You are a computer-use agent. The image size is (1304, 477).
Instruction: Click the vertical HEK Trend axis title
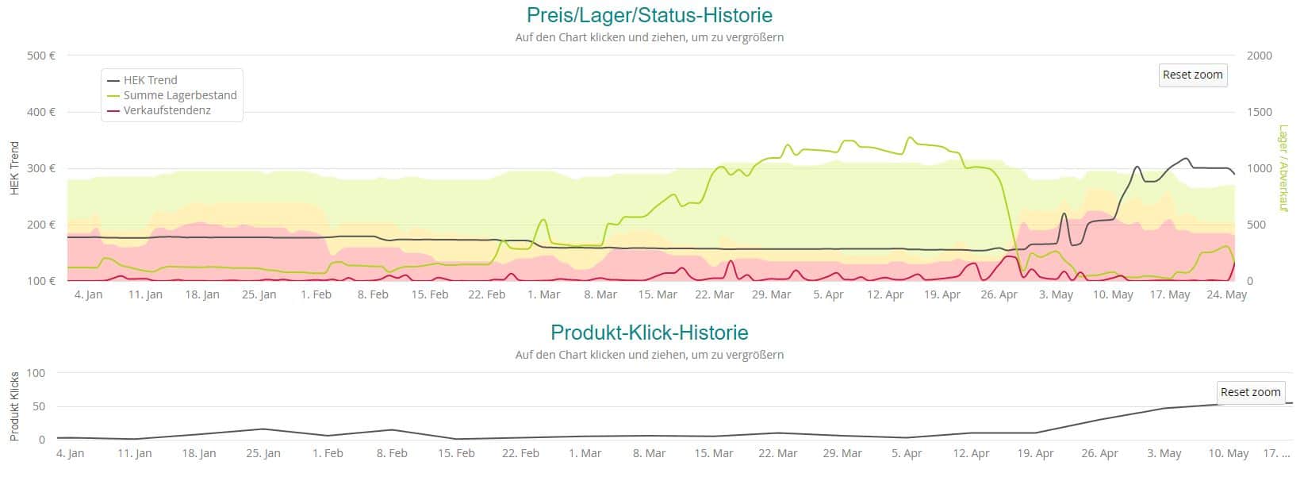[14, 168]
